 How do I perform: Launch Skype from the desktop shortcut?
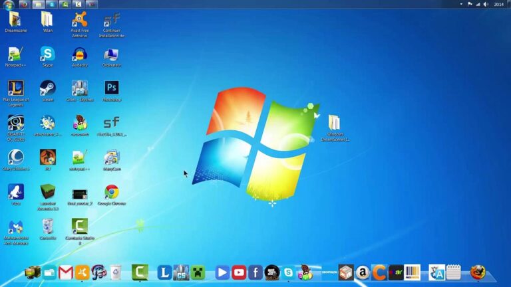coord(48,56)
